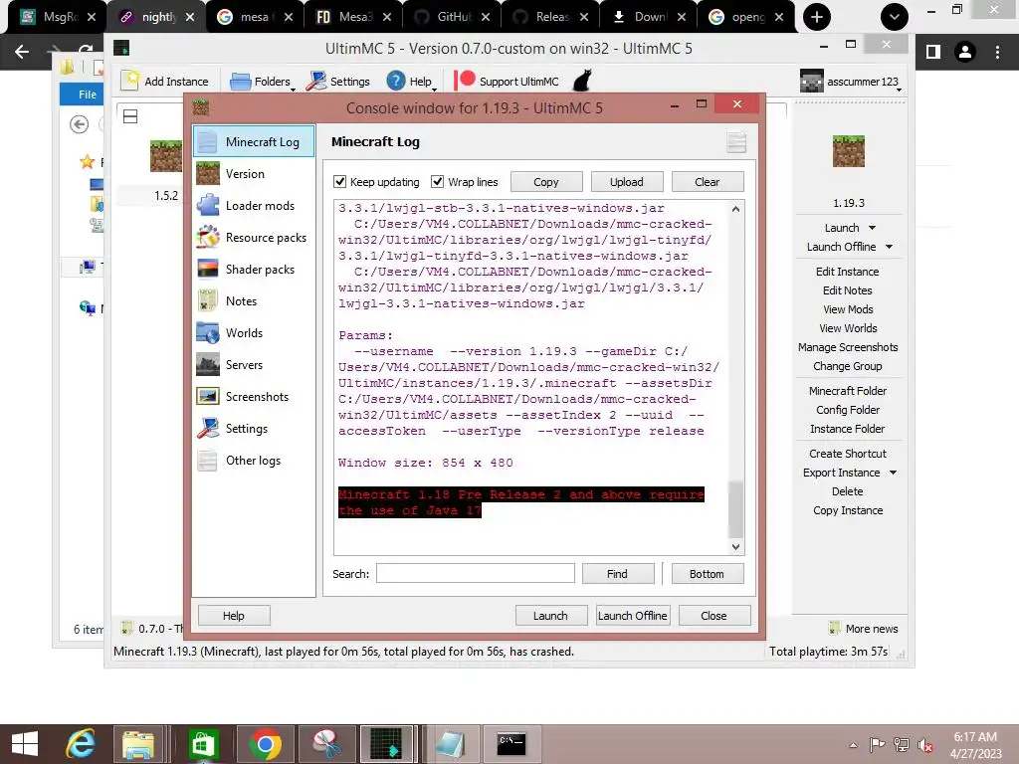Click View Worlds in side panel
Viewport: 1019px width, 764px height.
point(848,328)
